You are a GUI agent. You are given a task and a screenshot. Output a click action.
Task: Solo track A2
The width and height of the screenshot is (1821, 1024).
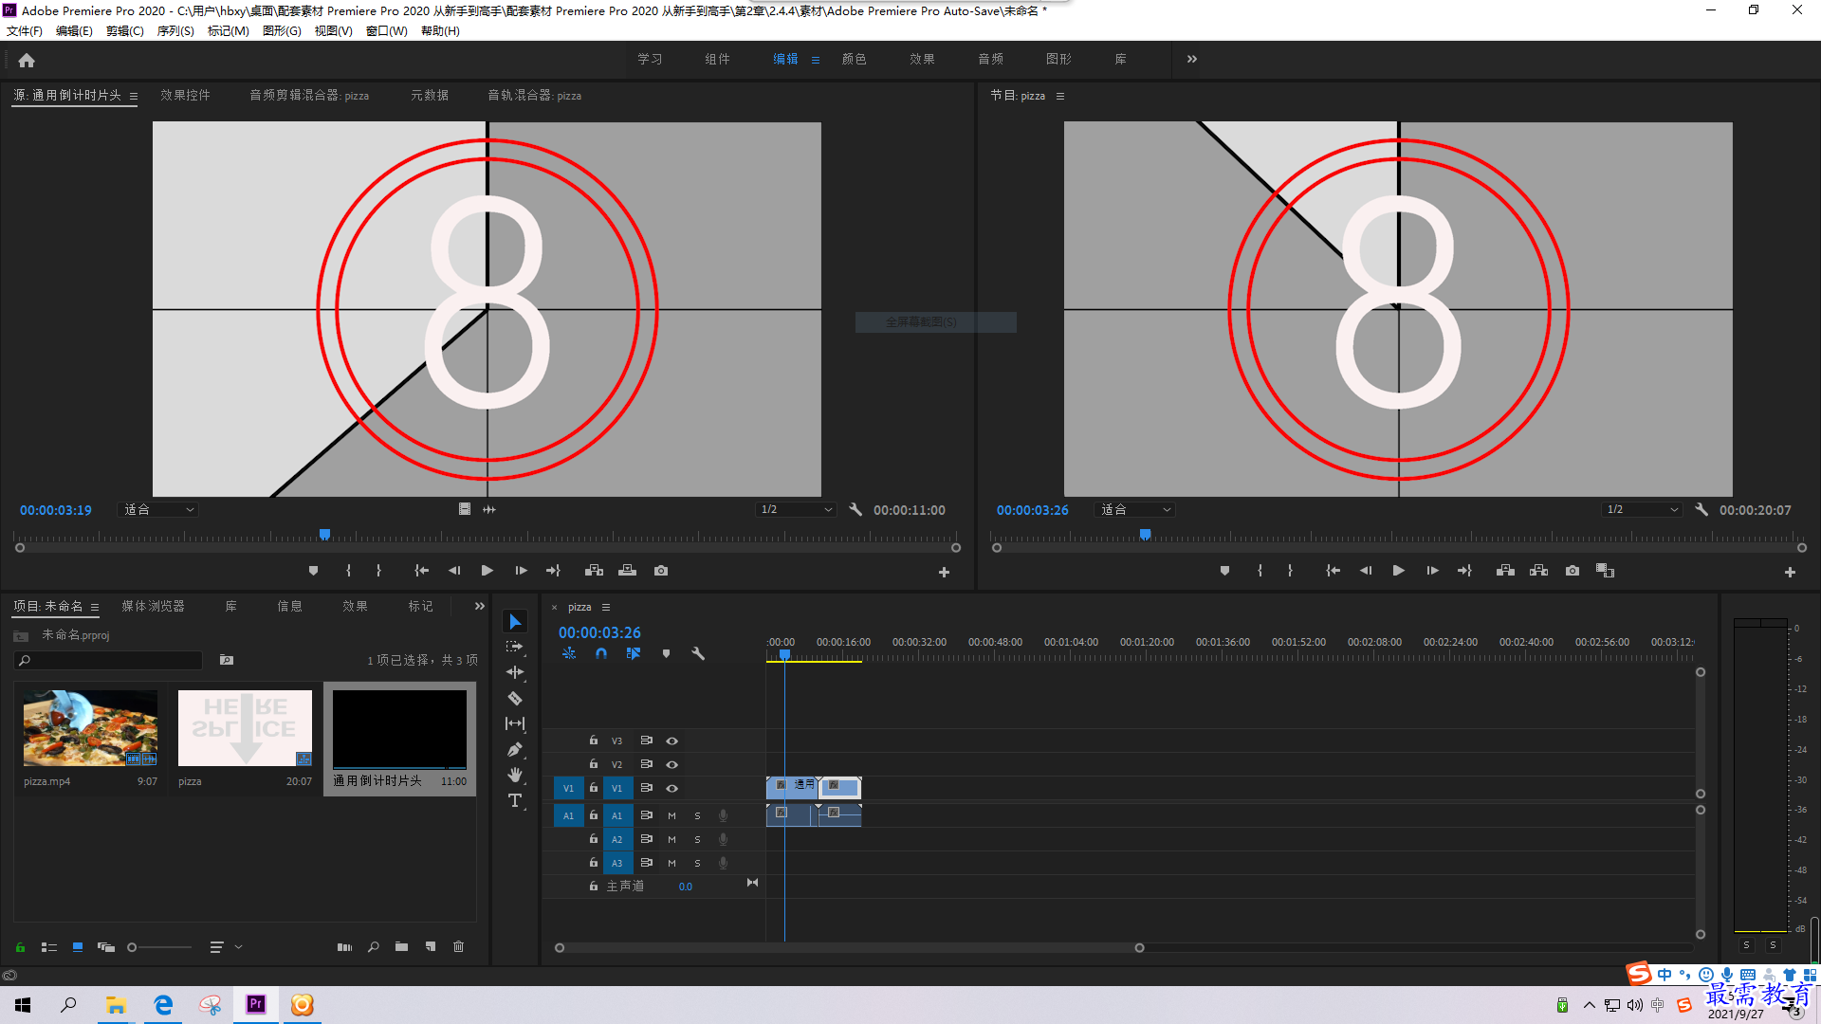pos(698,839)
